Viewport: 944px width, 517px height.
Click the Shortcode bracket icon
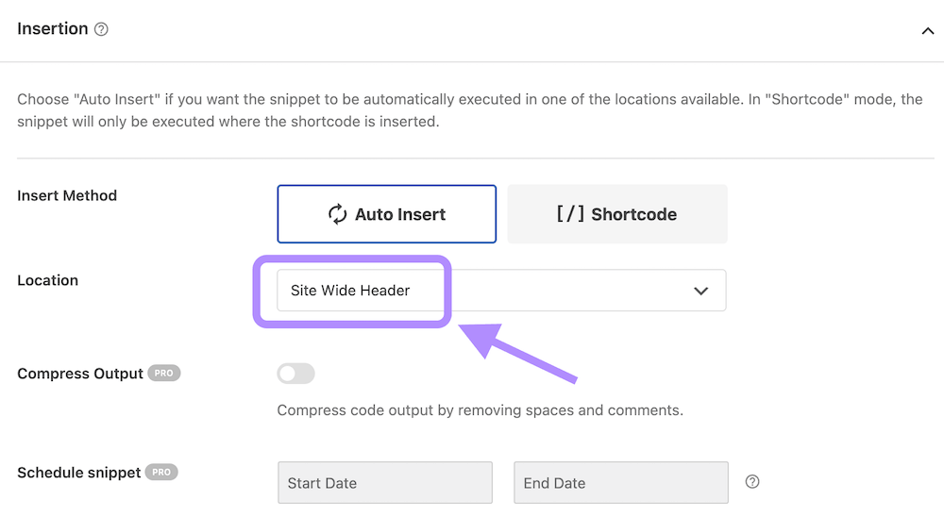click(x=570, y=213)
